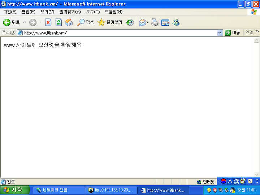Screen dimensions: 260x195
Task: Click the 漢 hanja conversion icon
Action: (237, 181)
